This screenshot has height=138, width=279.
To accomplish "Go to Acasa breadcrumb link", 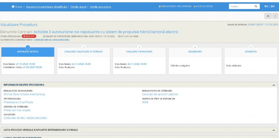I will pos(19,7).
